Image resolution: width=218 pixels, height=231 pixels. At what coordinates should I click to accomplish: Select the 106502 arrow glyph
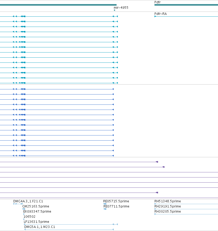24,219
